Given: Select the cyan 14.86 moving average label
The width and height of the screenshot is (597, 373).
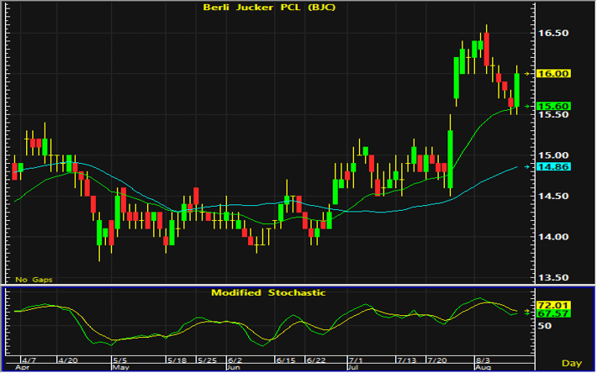Looking at the screenshot, I should 553,166.
